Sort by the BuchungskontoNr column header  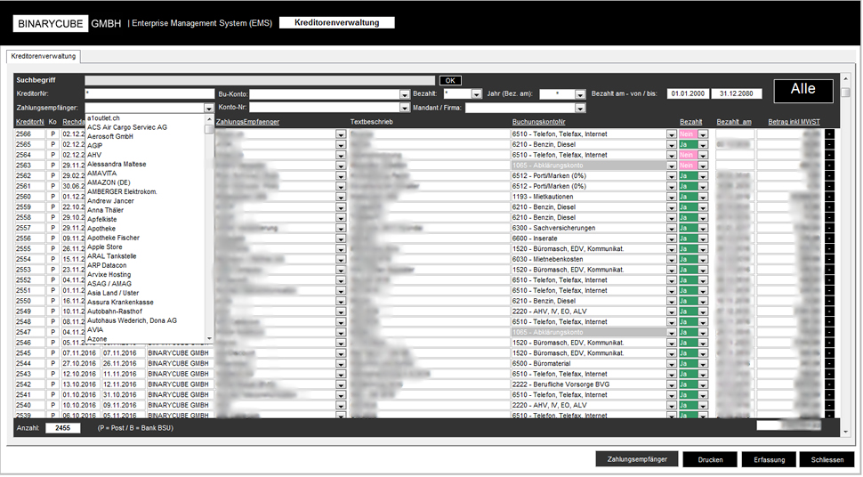pyautogui.click(x=541, y=121)
